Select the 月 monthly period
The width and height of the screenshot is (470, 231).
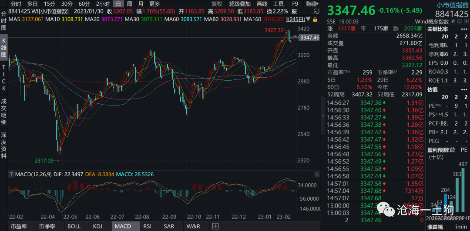pos(141,4)
